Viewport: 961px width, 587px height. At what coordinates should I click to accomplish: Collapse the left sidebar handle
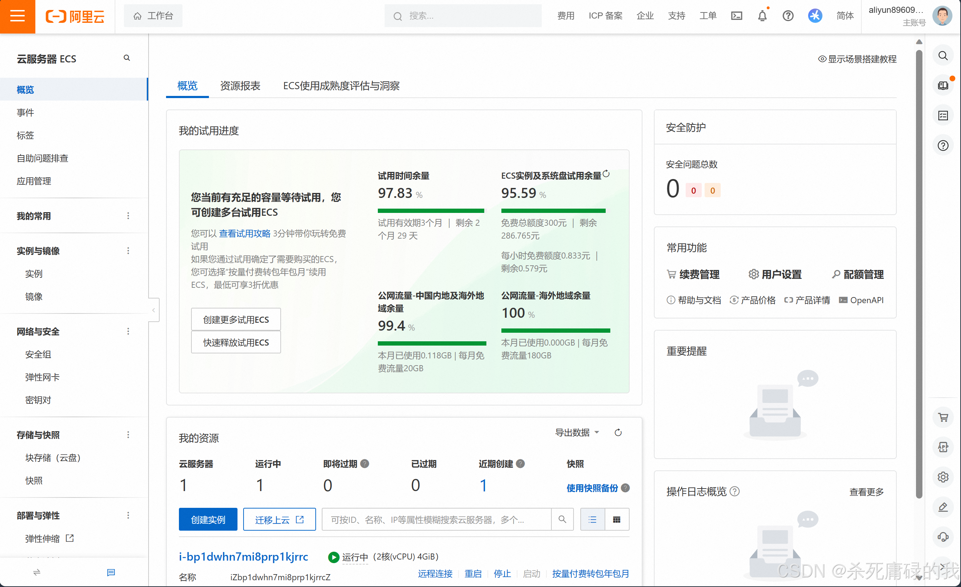pyautogui.click(x=154, y=310)
